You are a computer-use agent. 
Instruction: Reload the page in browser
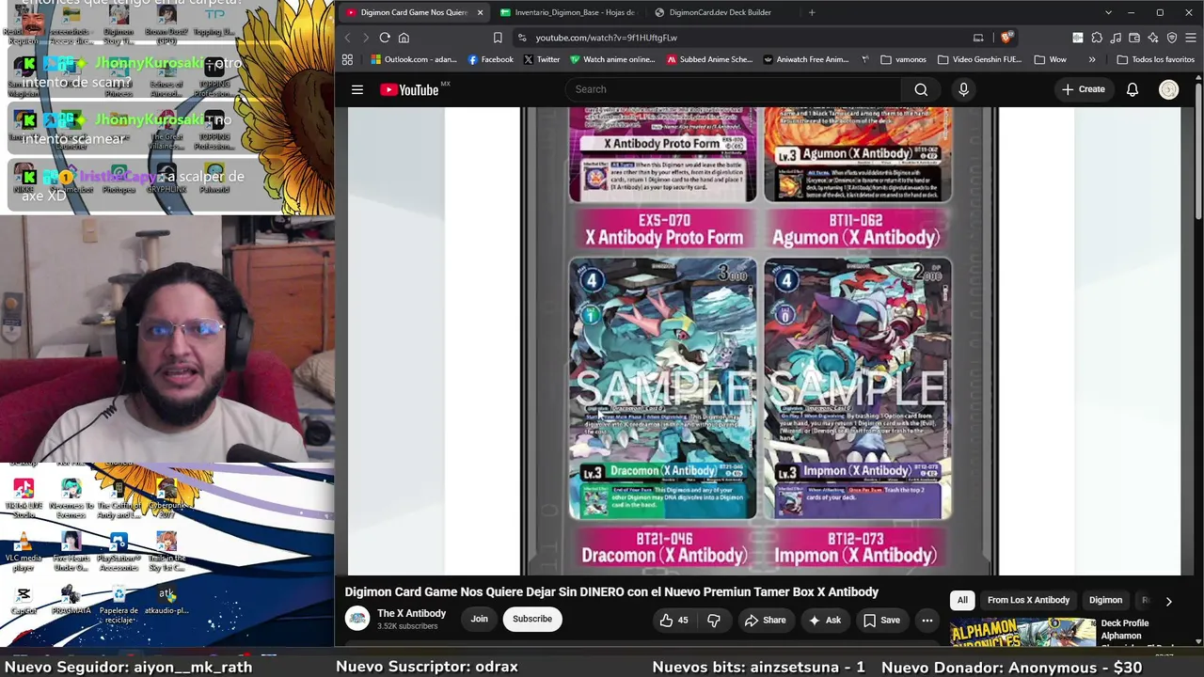pos(385,38)
